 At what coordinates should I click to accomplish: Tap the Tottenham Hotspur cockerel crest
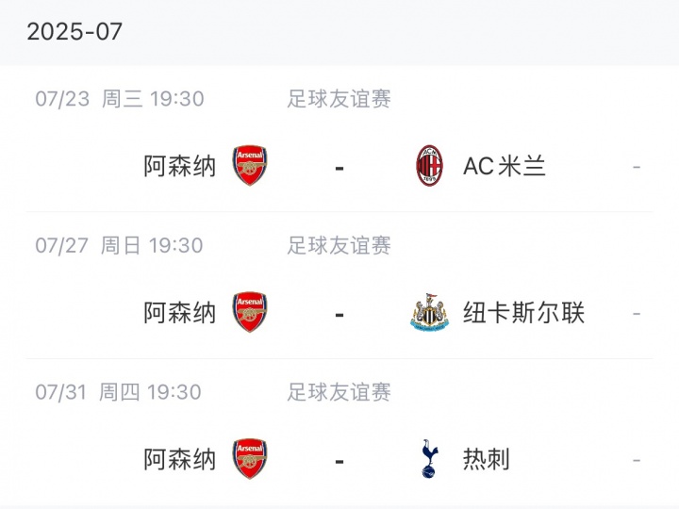pos(430,459)
